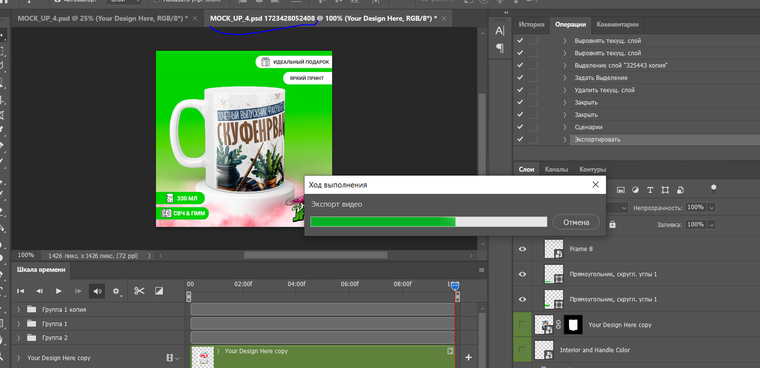Viewport: 760px width, 368px height.
Task: Filter layers by type (T) icon
Action: click(650, 190)
